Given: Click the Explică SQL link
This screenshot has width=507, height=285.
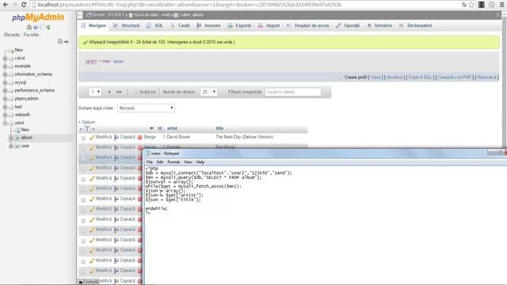Looking at the screenshot, I should point(421,78).
